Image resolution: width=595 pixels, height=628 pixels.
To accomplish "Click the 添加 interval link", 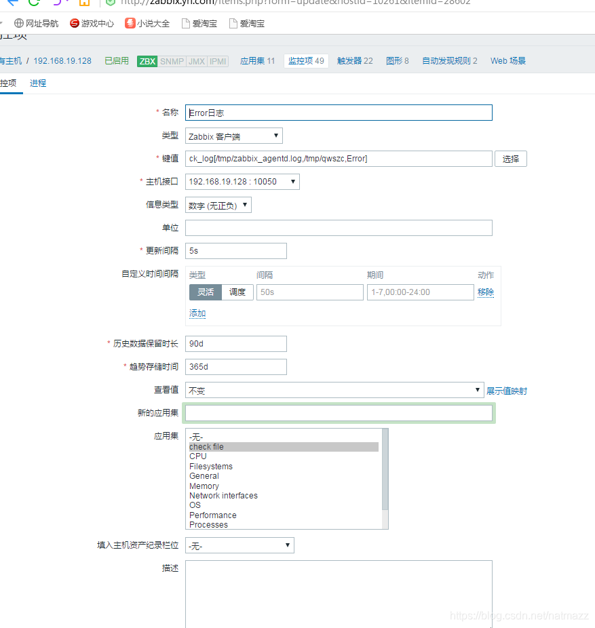I will pyautogui.click(x=197, y=313).
